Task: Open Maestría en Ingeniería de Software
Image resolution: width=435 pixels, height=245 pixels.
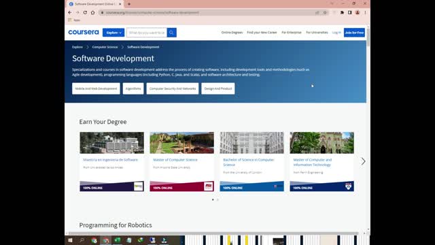Action: pyautogui.click(x=110, y=160)
